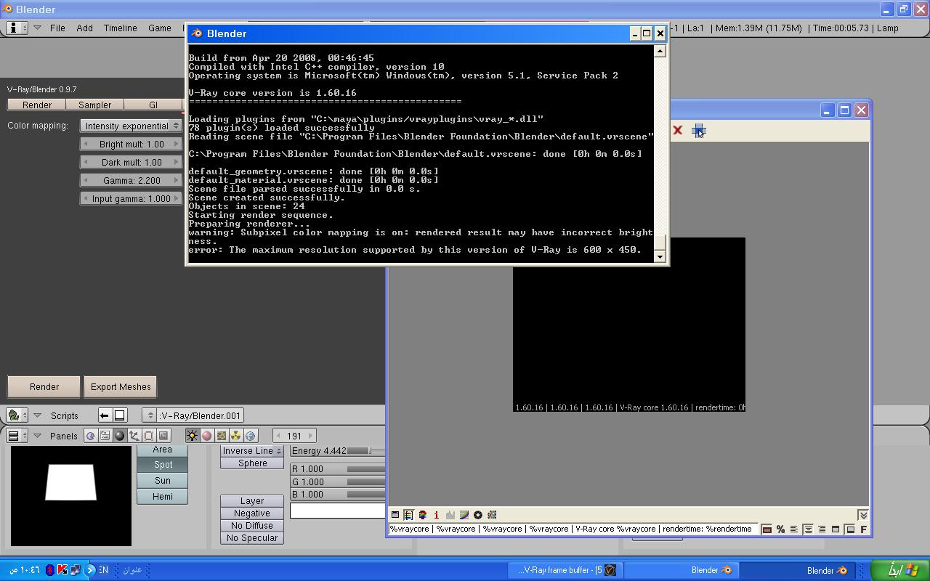Toggle No Diffuse lamp option
Screen dimensions: 930x581
252,526
